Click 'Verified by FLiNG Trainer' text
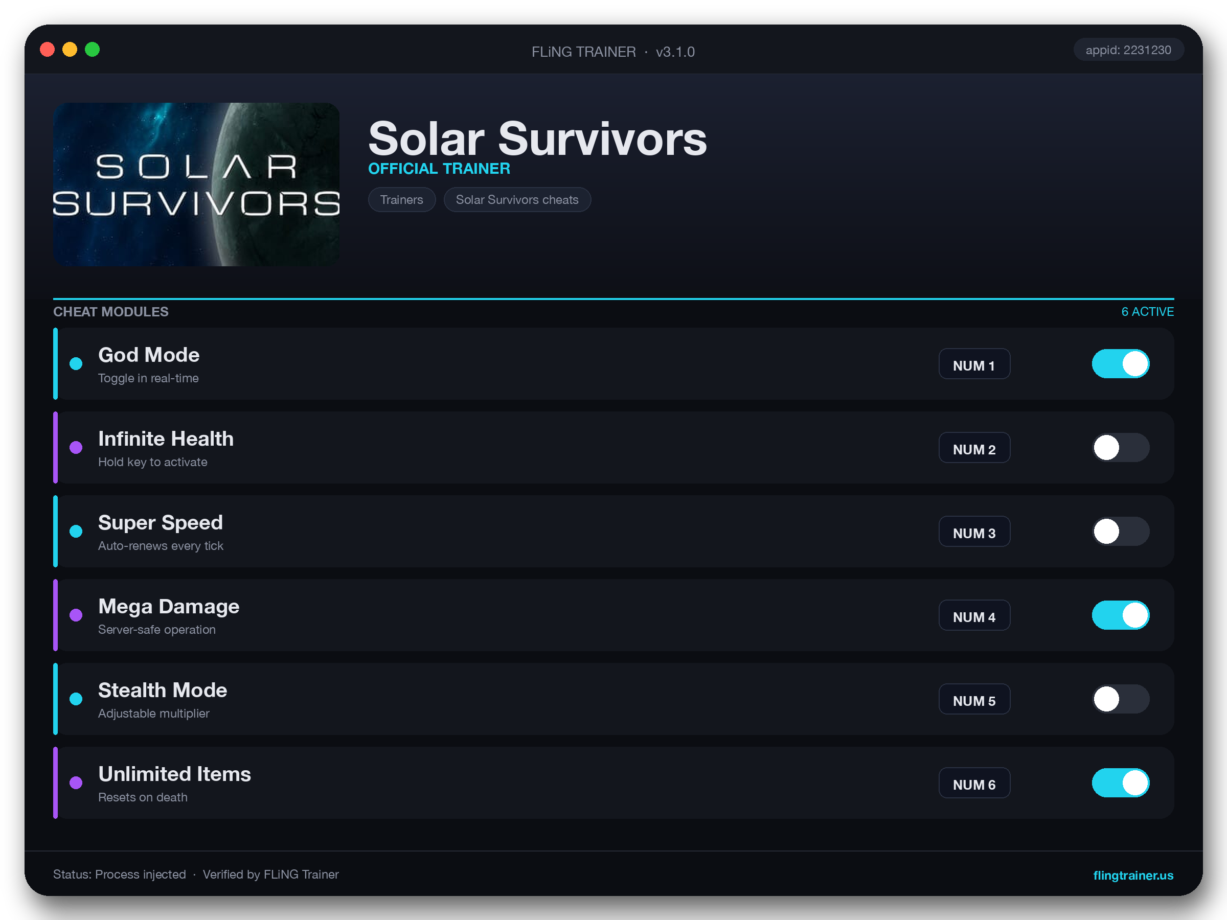Screen dimensions: 1227x920 [x=270, y=875]
